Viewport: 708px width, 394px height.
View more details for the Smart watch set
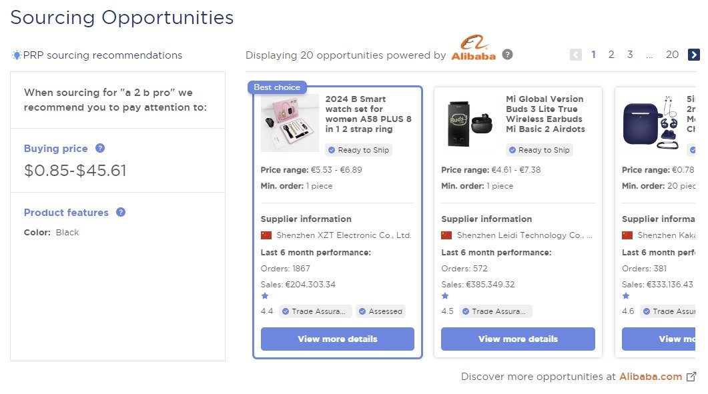point(337,339)
